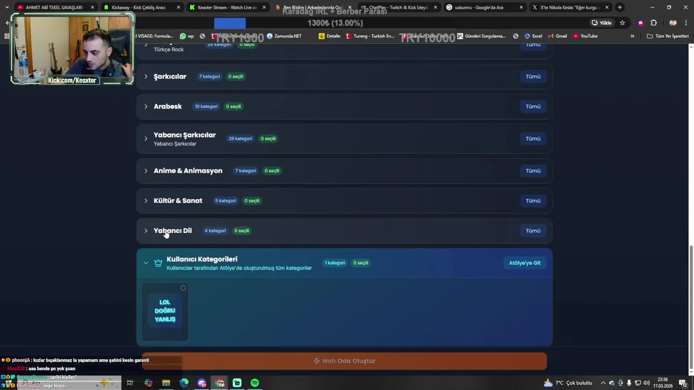This screenshot has width=694, height=390.
Task: Open the notification center icon
Action: click(x=683, y=383)
